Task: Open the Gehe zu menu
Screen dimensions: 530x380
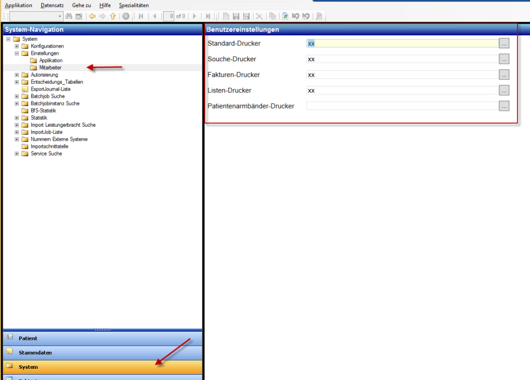Action: 81,5
